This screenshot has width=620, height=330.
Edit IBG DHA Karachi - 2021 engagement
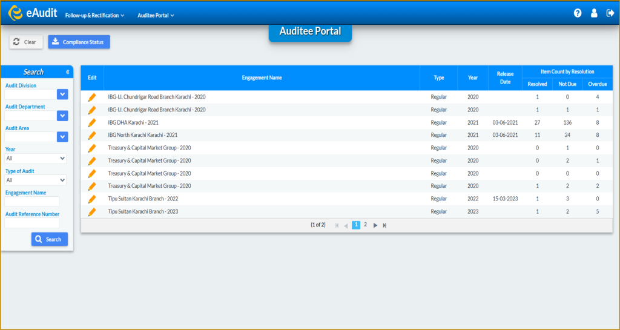click(x=92, y=122)
